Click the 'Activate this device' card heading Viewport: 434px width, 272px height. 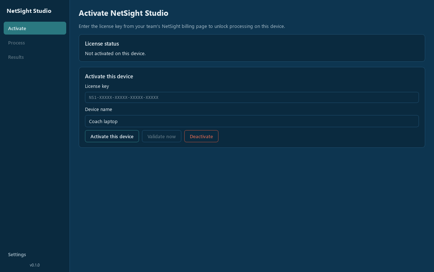click(x=109, y=76)
